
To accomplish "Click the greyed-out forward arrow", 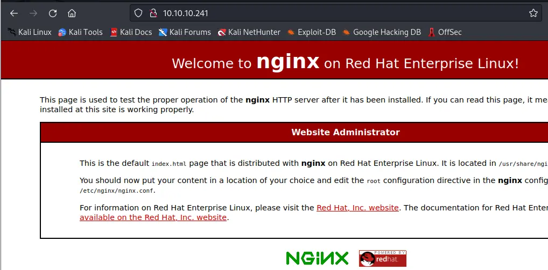I will pos(33,13).
